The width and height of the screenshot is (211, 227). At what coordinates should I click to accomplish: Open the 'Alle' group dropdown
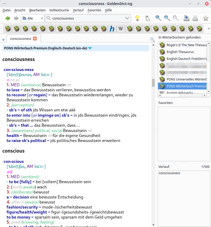tap(33, 18)
